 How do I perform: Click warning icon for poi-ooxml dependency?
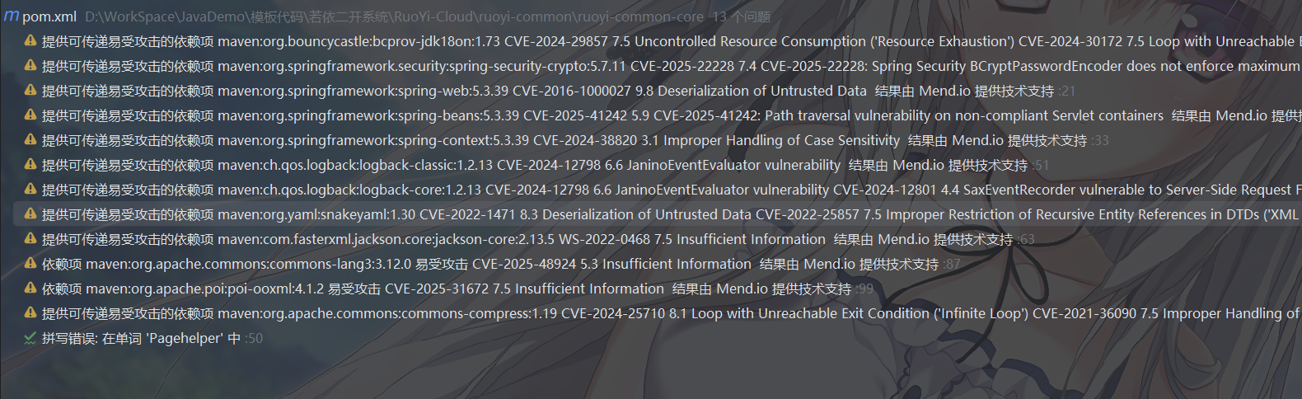click(x=30, y=288)
